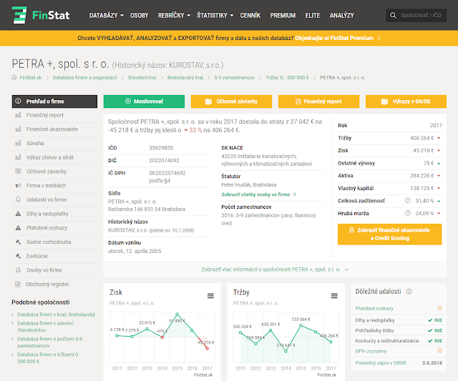Click the document icon for Obchodný register
Viewport: 458px width, 381px height.
[18, 284]
